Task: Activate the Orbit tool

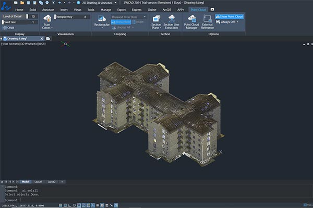Action: [9, 28]
